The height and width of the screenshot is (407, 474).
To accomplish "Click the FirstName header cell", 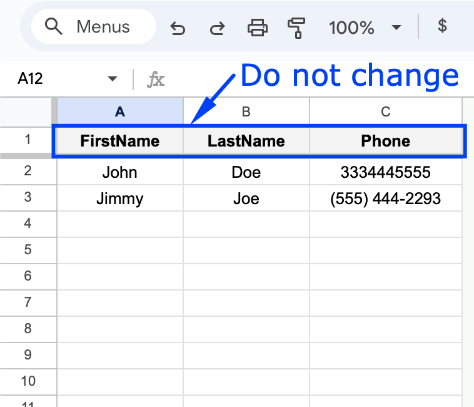I will 120,141.
